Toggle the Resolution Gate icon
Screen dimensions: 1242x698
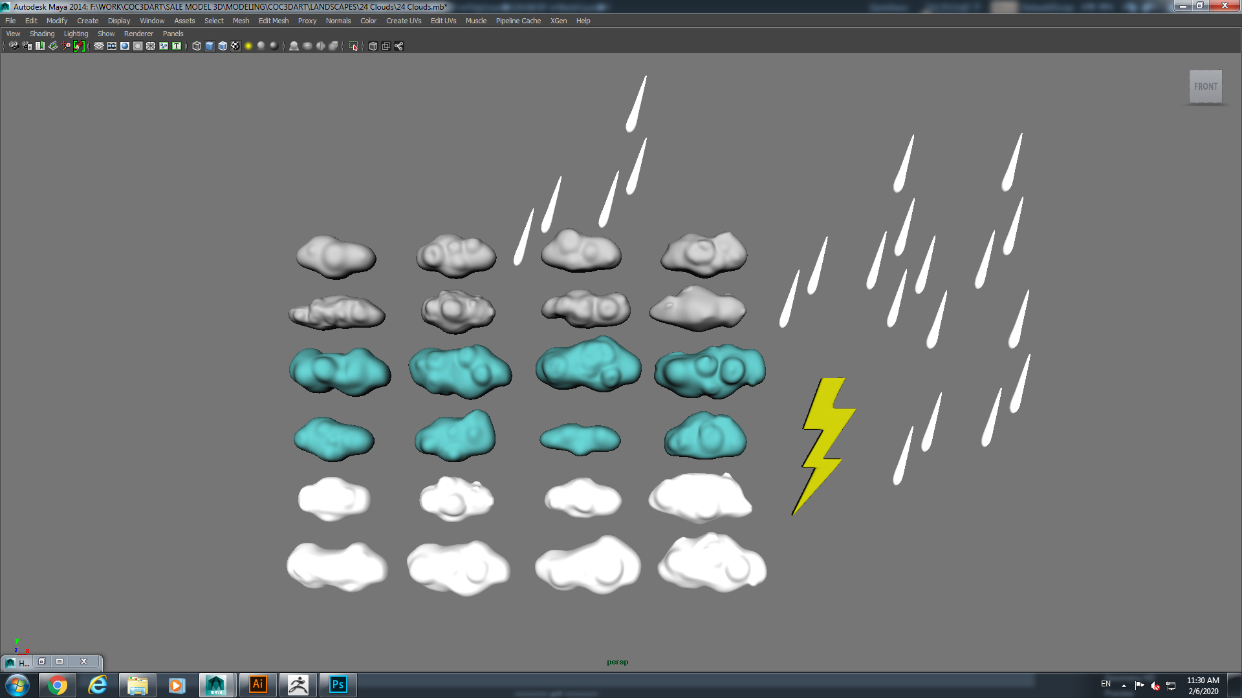(125, 46)
